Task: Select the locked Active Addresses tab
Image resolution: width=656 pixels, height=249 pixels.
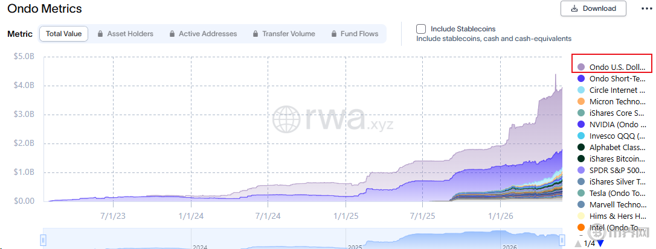Action: (x=203, y=34)
